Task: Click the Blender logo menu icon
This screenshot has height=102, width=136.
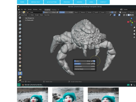Action: [19, 10]
